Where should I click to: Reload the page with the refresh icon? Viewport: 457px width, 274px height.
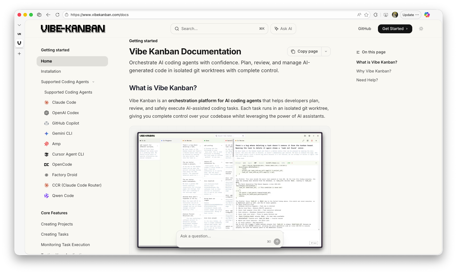click(x=57, y=15)
